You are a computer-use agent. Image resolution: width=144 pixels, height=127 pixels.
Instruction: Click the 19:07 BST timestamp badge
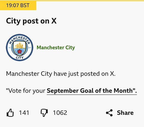[x=18, y=5]
